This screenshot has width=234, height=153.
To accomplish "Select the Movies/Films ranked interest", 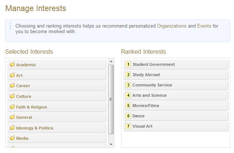I will click(x=146, y=106).
